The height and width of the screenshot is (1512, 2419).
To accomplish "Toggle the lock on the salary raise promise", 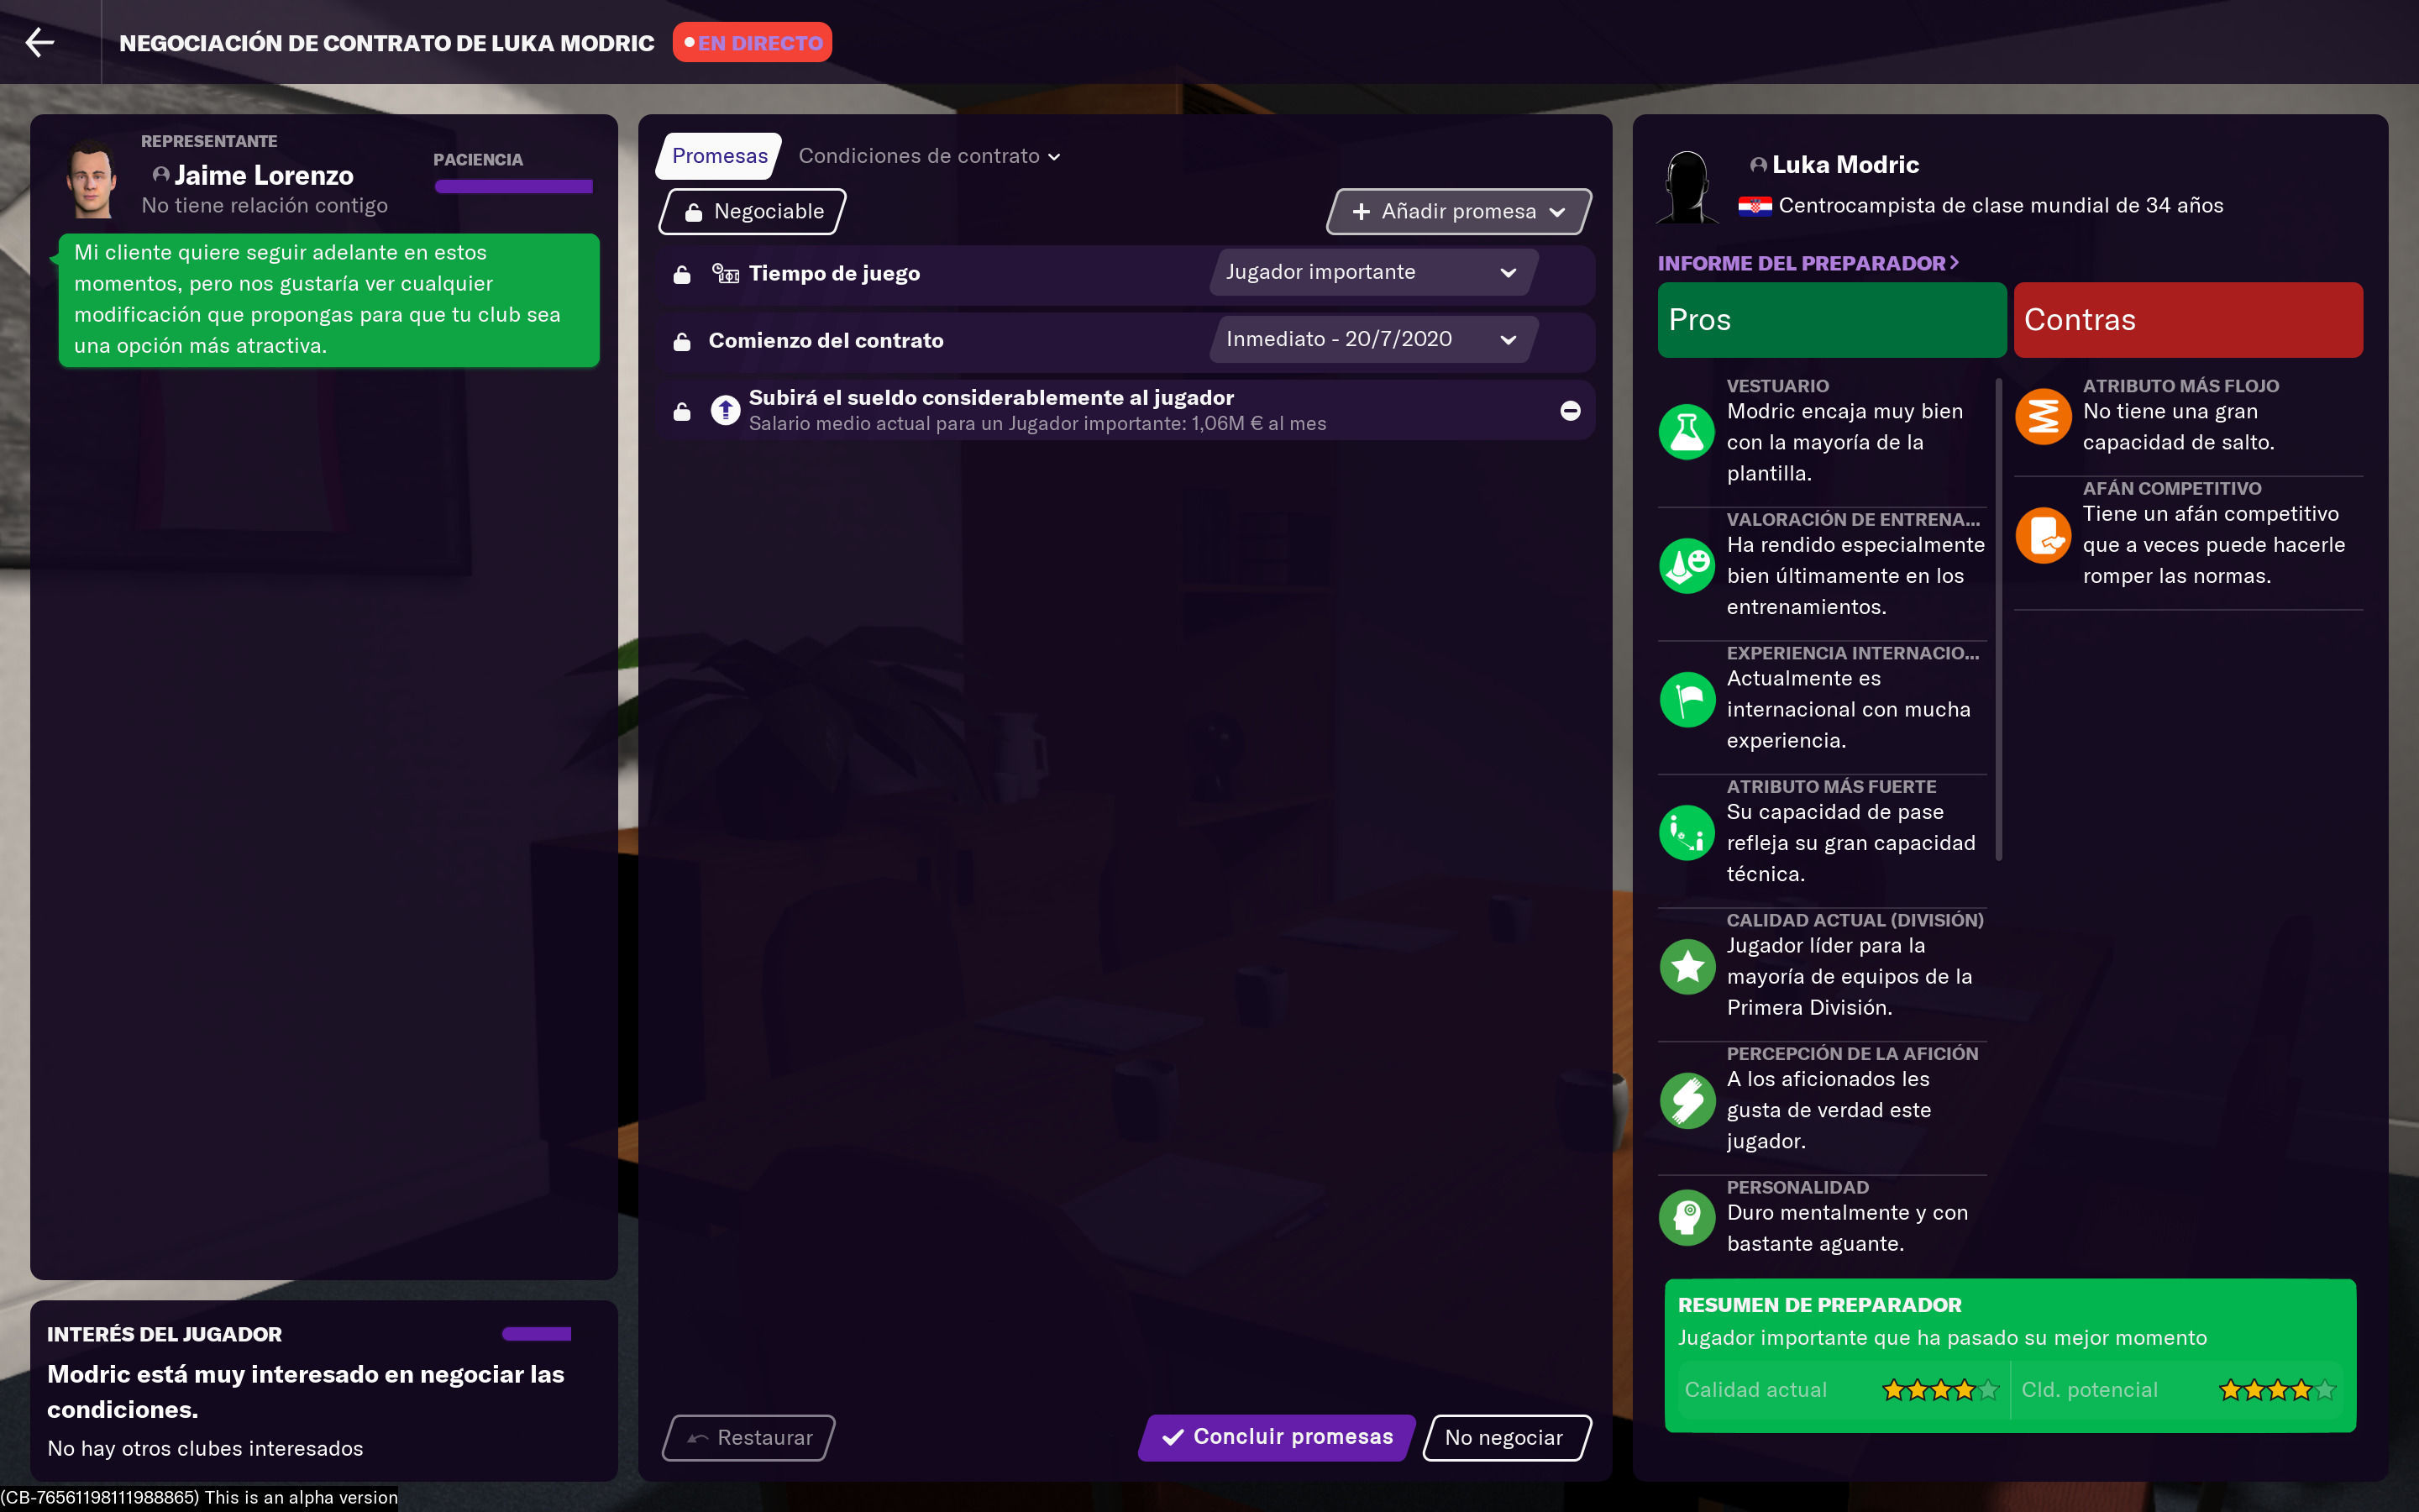I will [682, 411].
